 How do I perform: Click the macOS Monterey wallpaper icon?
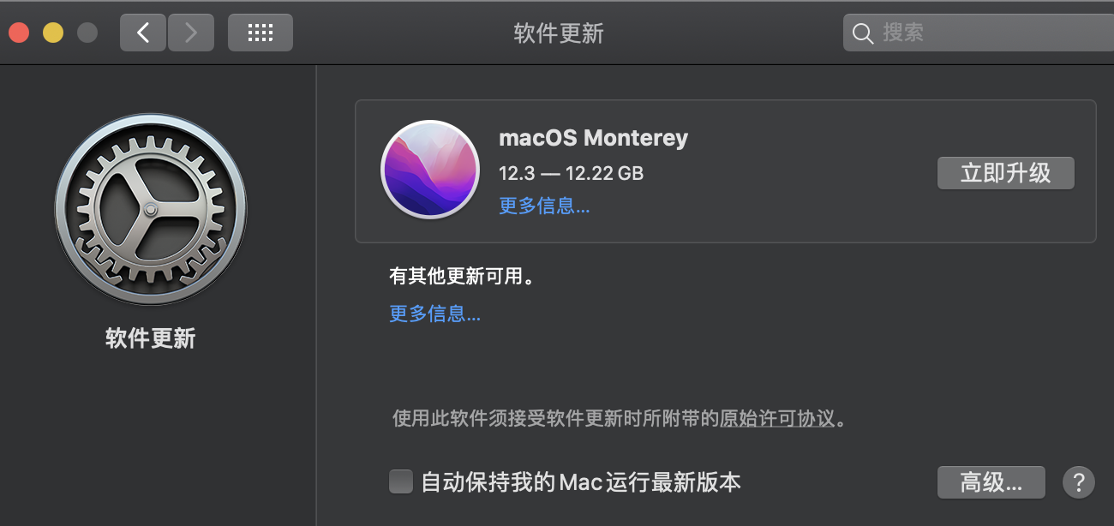(429, 168)
